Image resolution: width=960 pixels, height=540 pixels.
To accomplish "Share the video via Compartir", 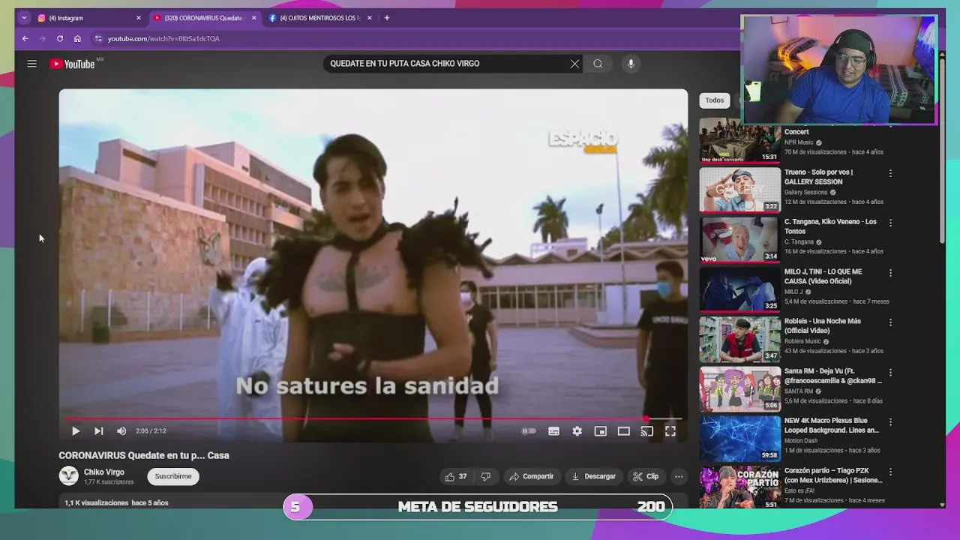I will (531, 476).
